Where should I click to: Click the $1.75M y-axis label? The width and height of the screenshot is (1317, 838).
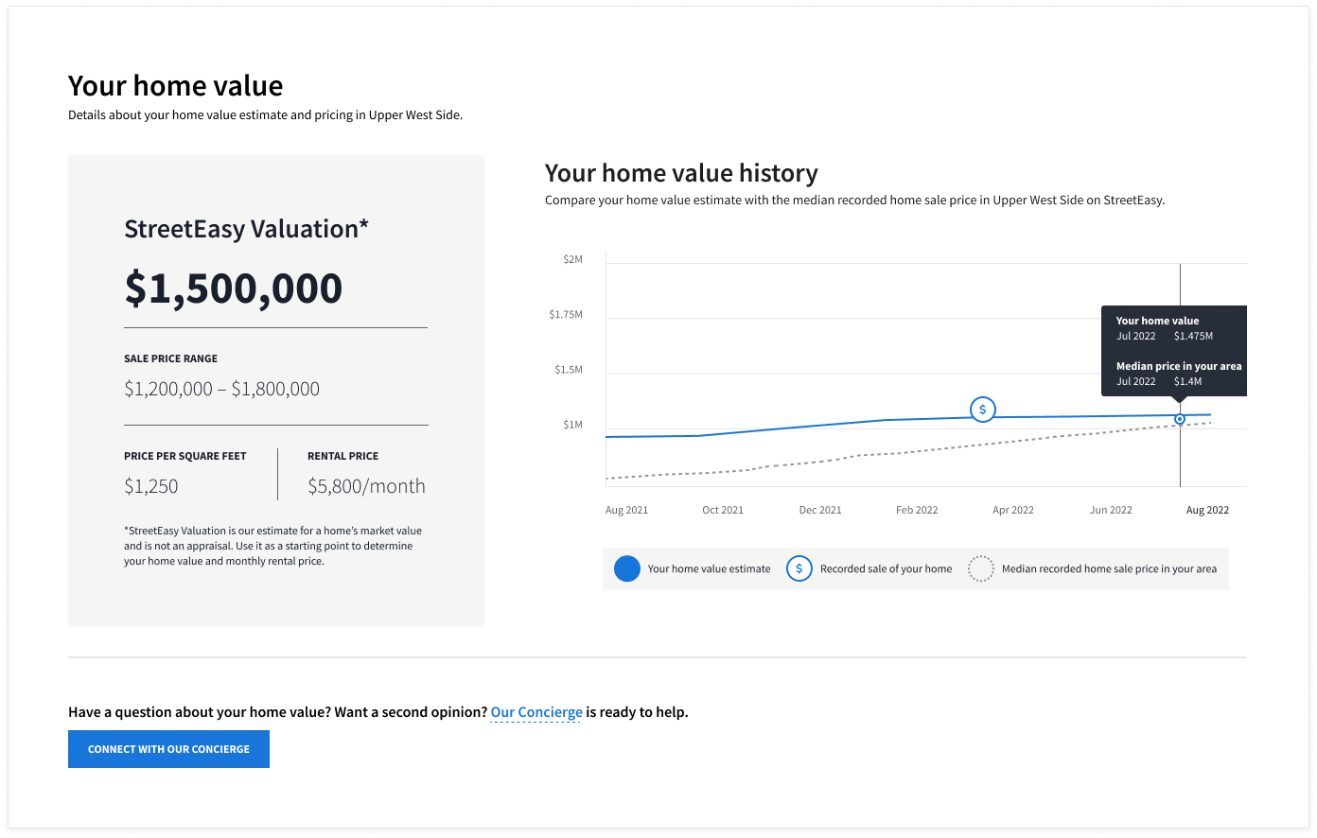click(x=566, y=314)
